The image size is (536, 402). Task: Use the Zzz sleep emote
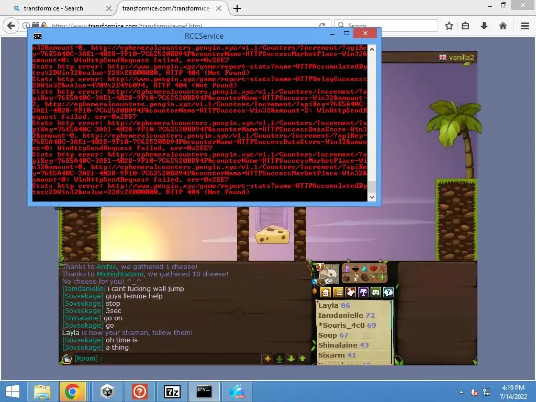356,277
